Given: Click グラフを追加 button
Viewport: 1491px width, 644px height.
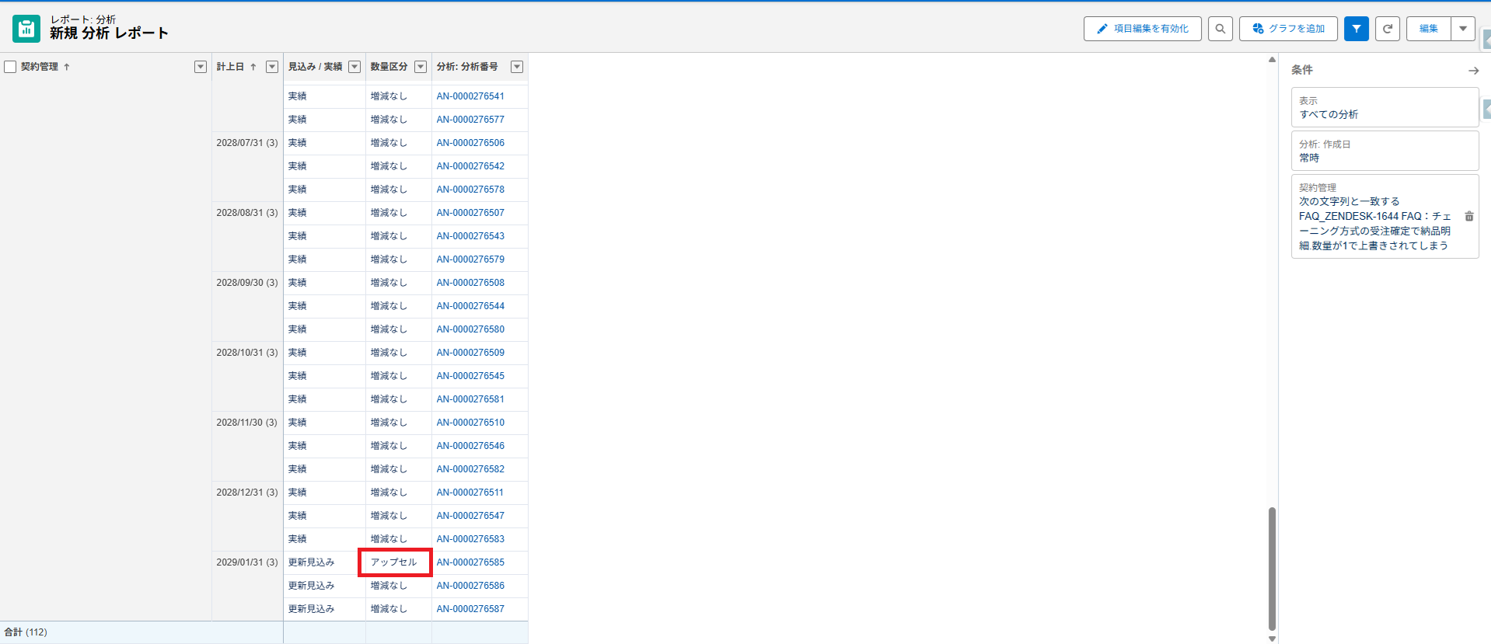Looking at the screenshot, I should coord(1288,29).
